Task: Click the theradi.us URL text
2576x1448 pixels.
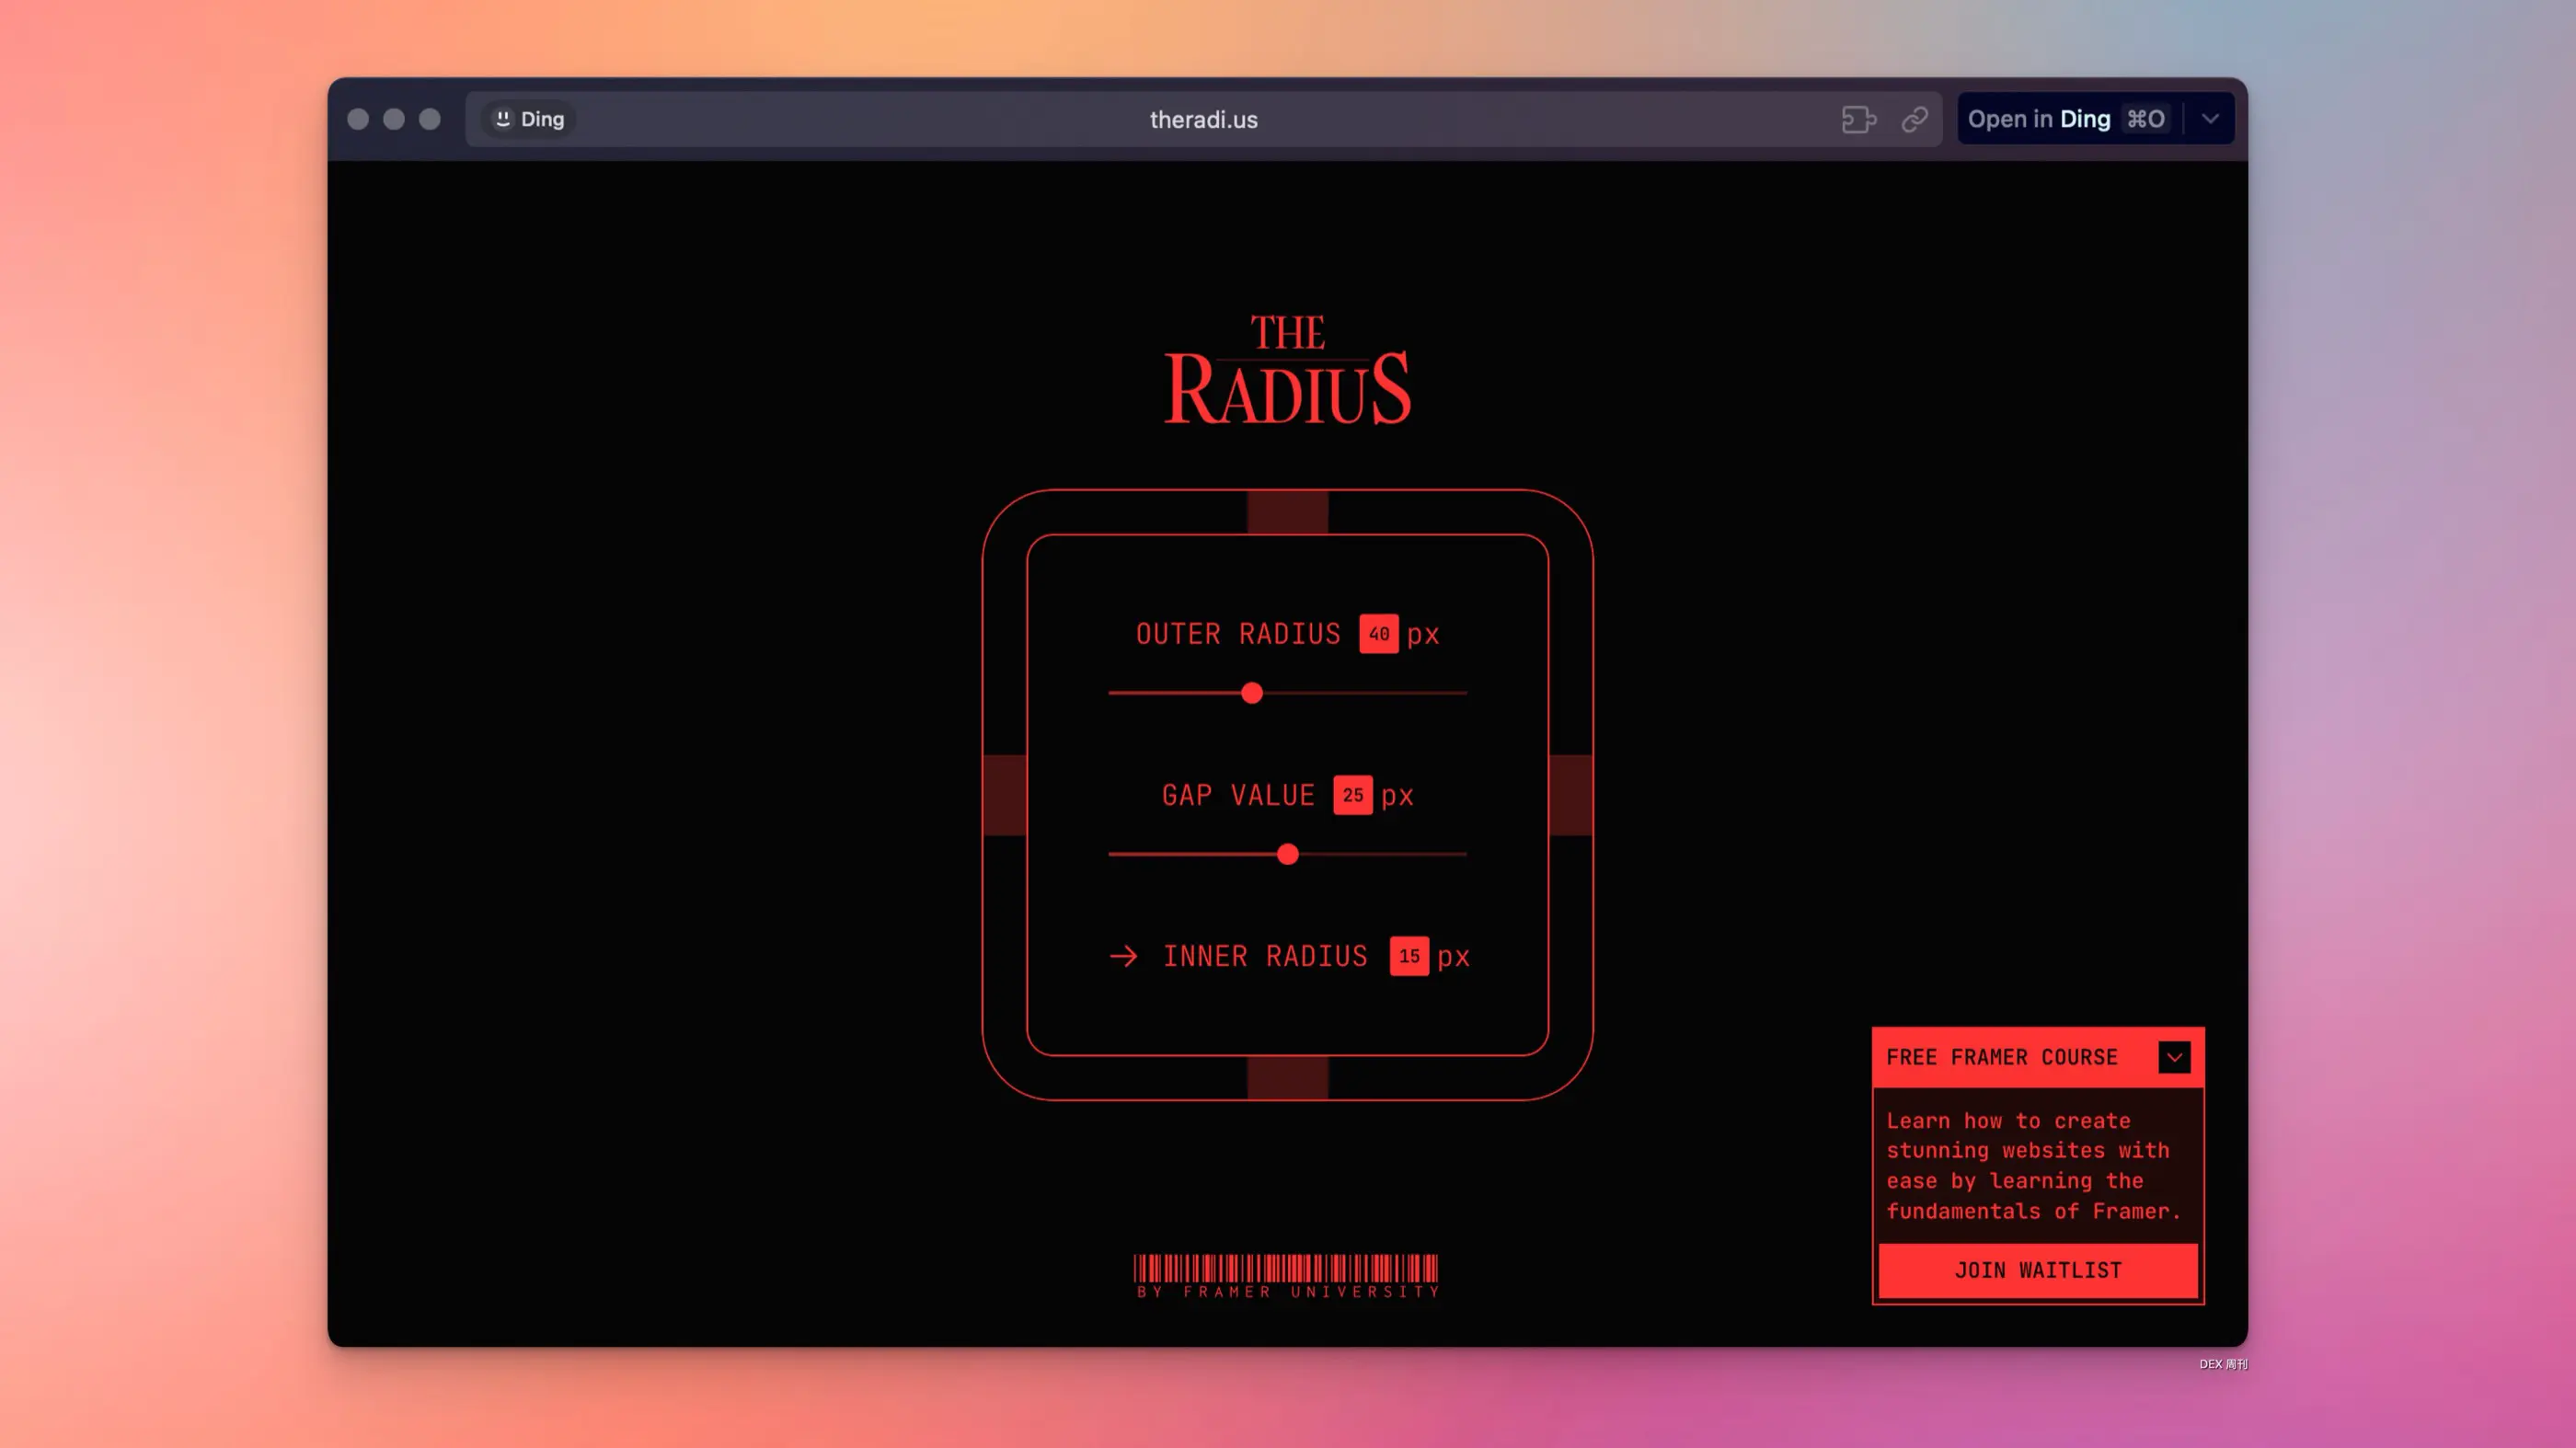Action: point(1203,119)
